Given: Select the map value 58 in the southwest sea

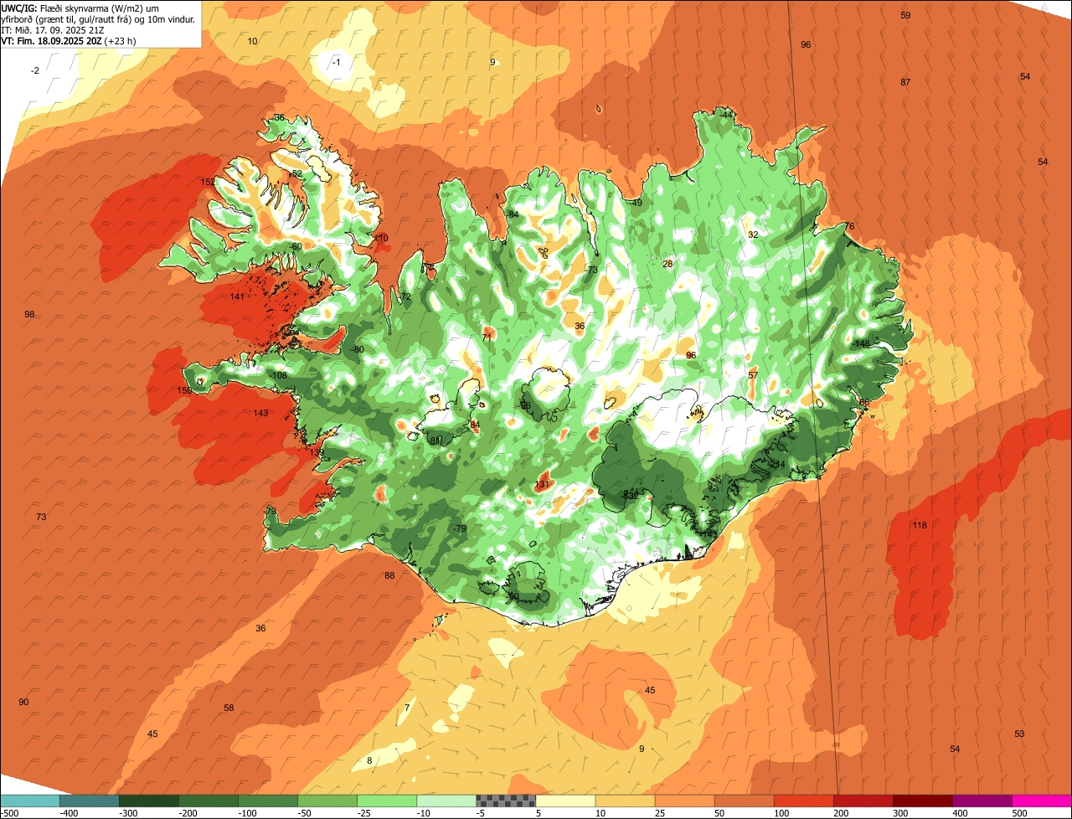Looking at the screenshot, I should 229,708.
